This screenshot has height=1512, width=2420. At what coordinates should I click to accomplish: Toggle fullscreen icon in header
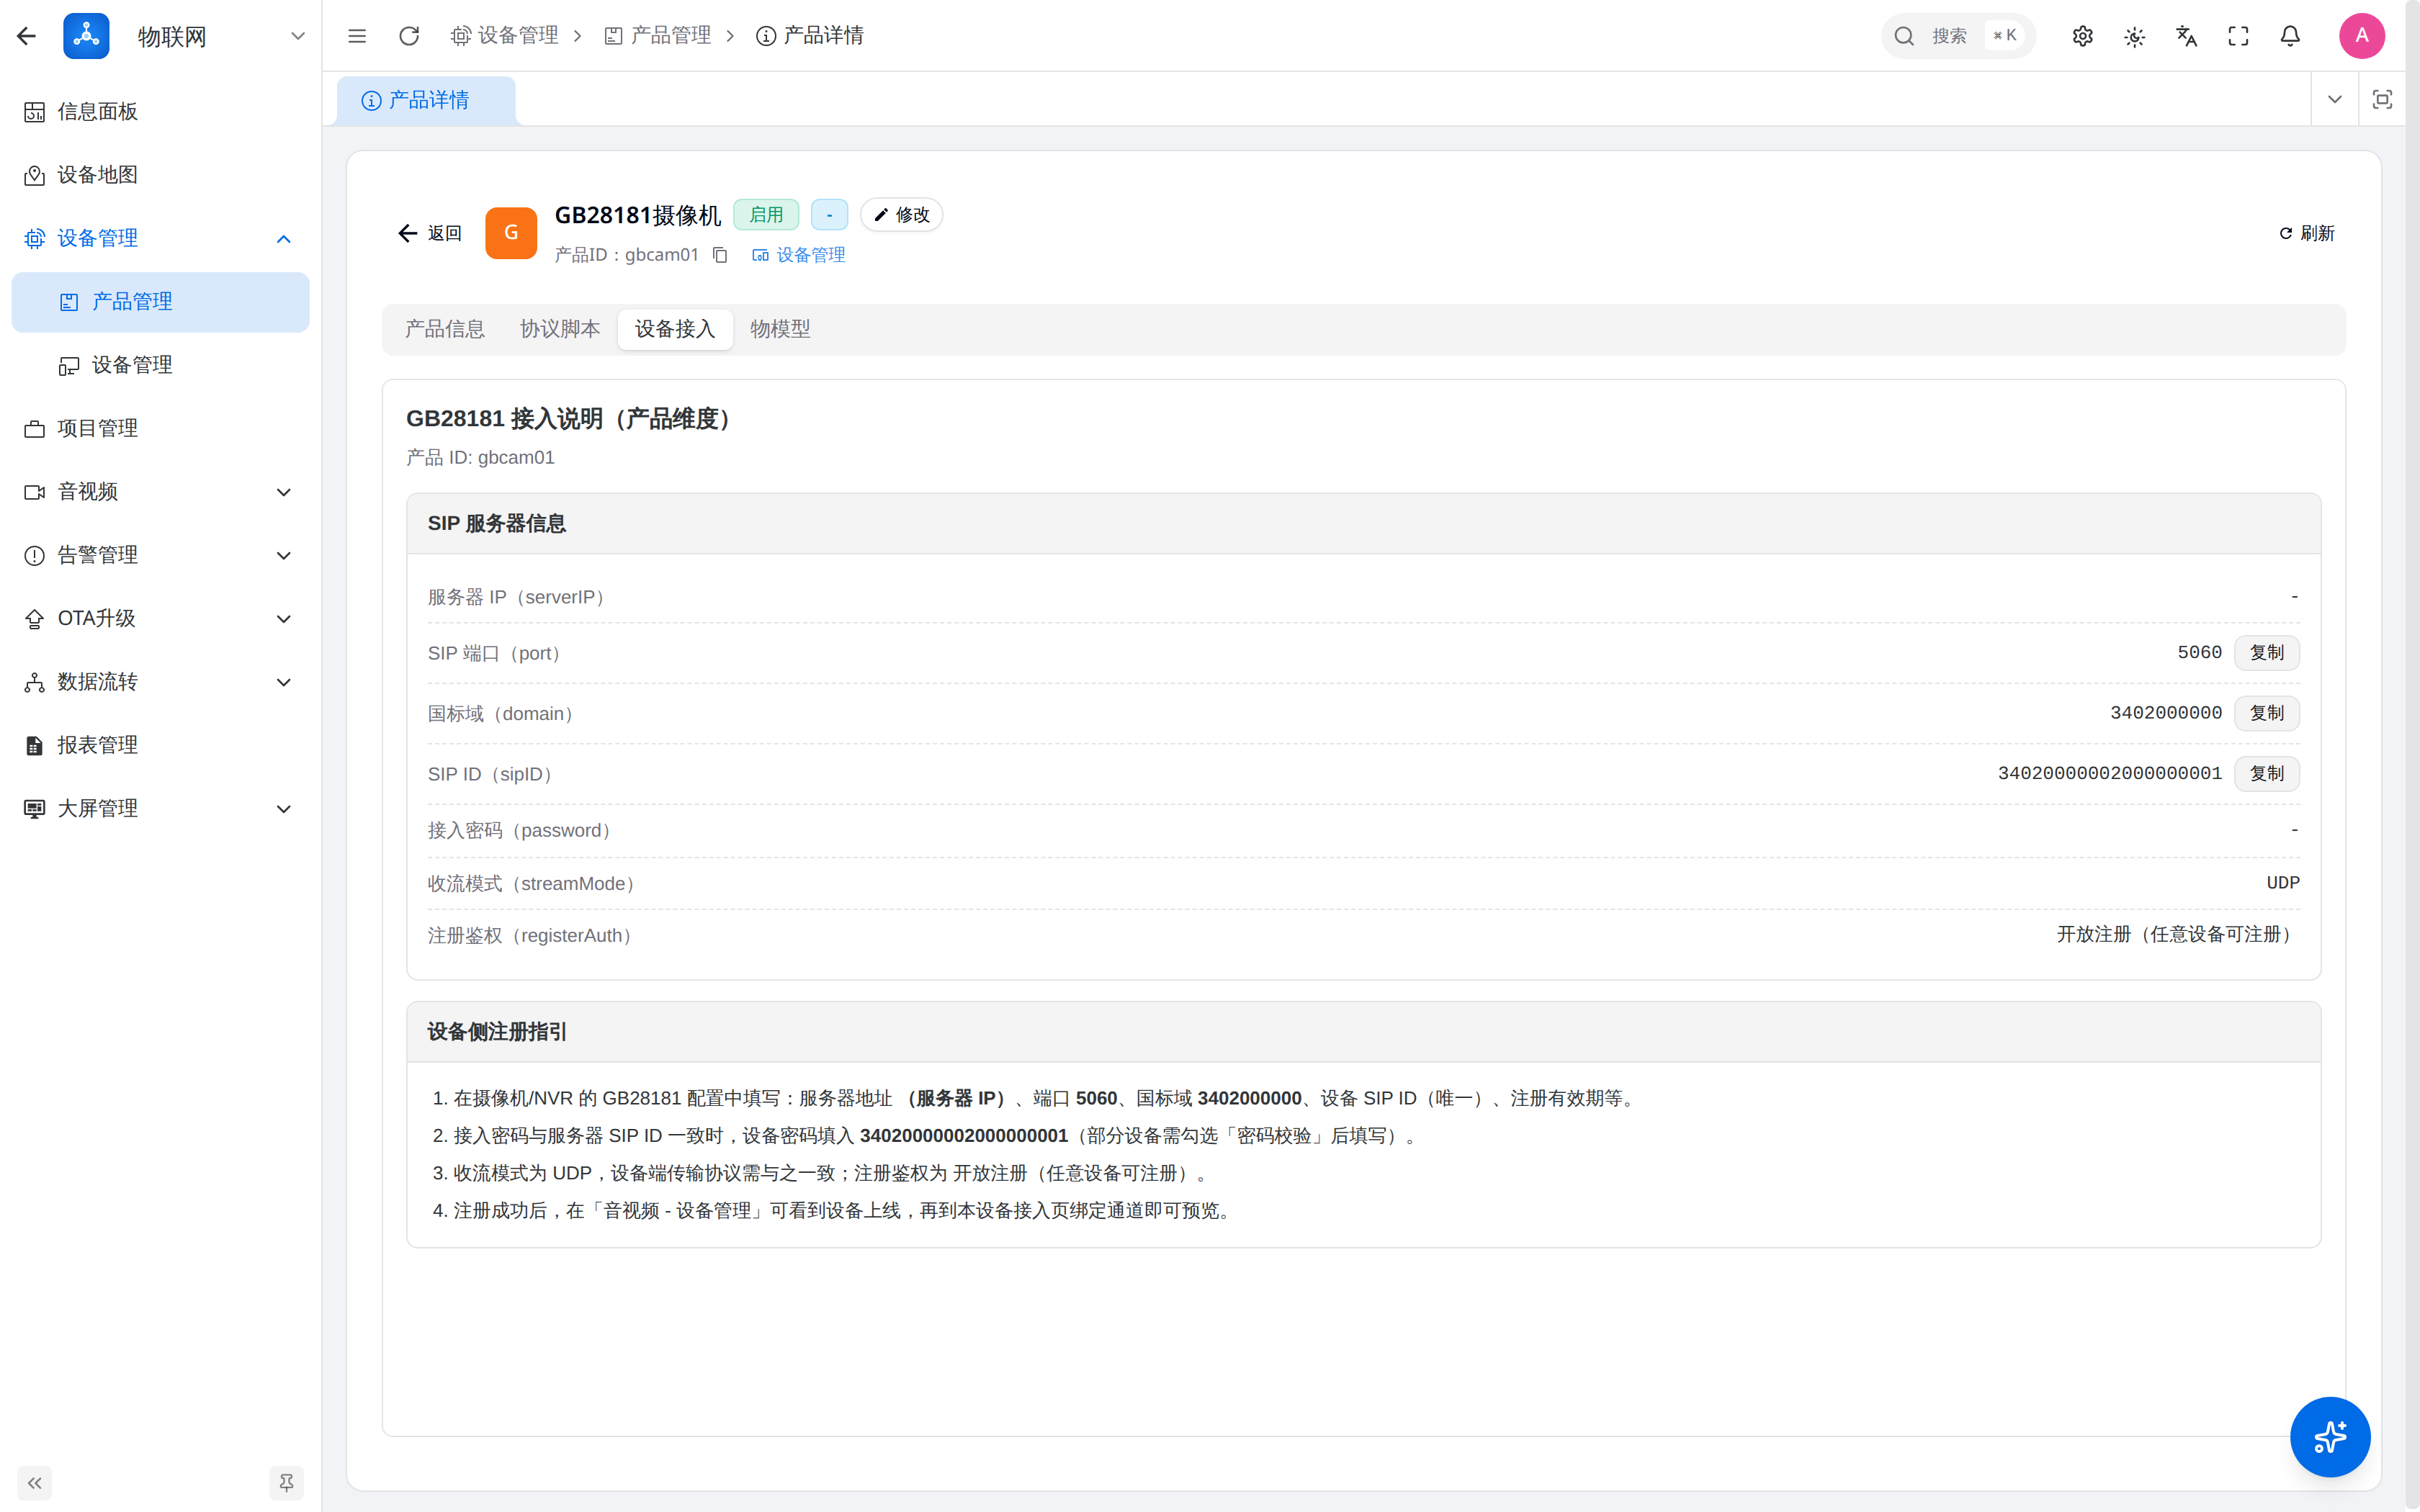2239,36
